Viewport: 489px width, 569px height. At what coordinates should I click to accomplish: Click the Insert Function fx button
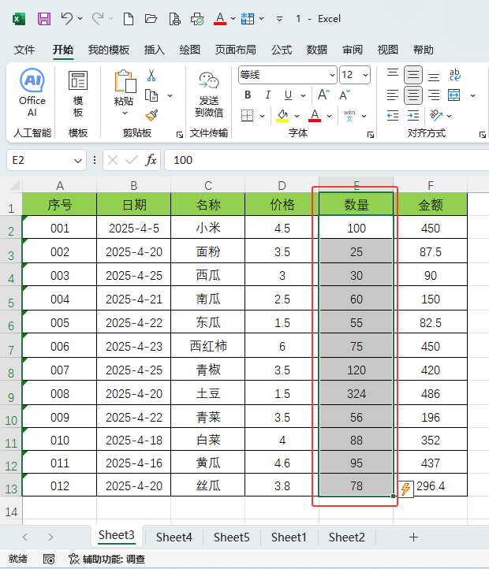coord(151,160)
